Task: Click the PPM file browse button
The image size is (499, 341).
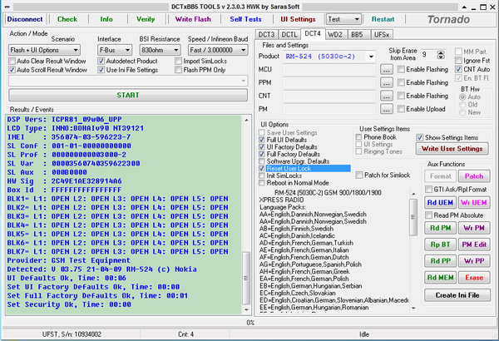Action: point(386,84)
